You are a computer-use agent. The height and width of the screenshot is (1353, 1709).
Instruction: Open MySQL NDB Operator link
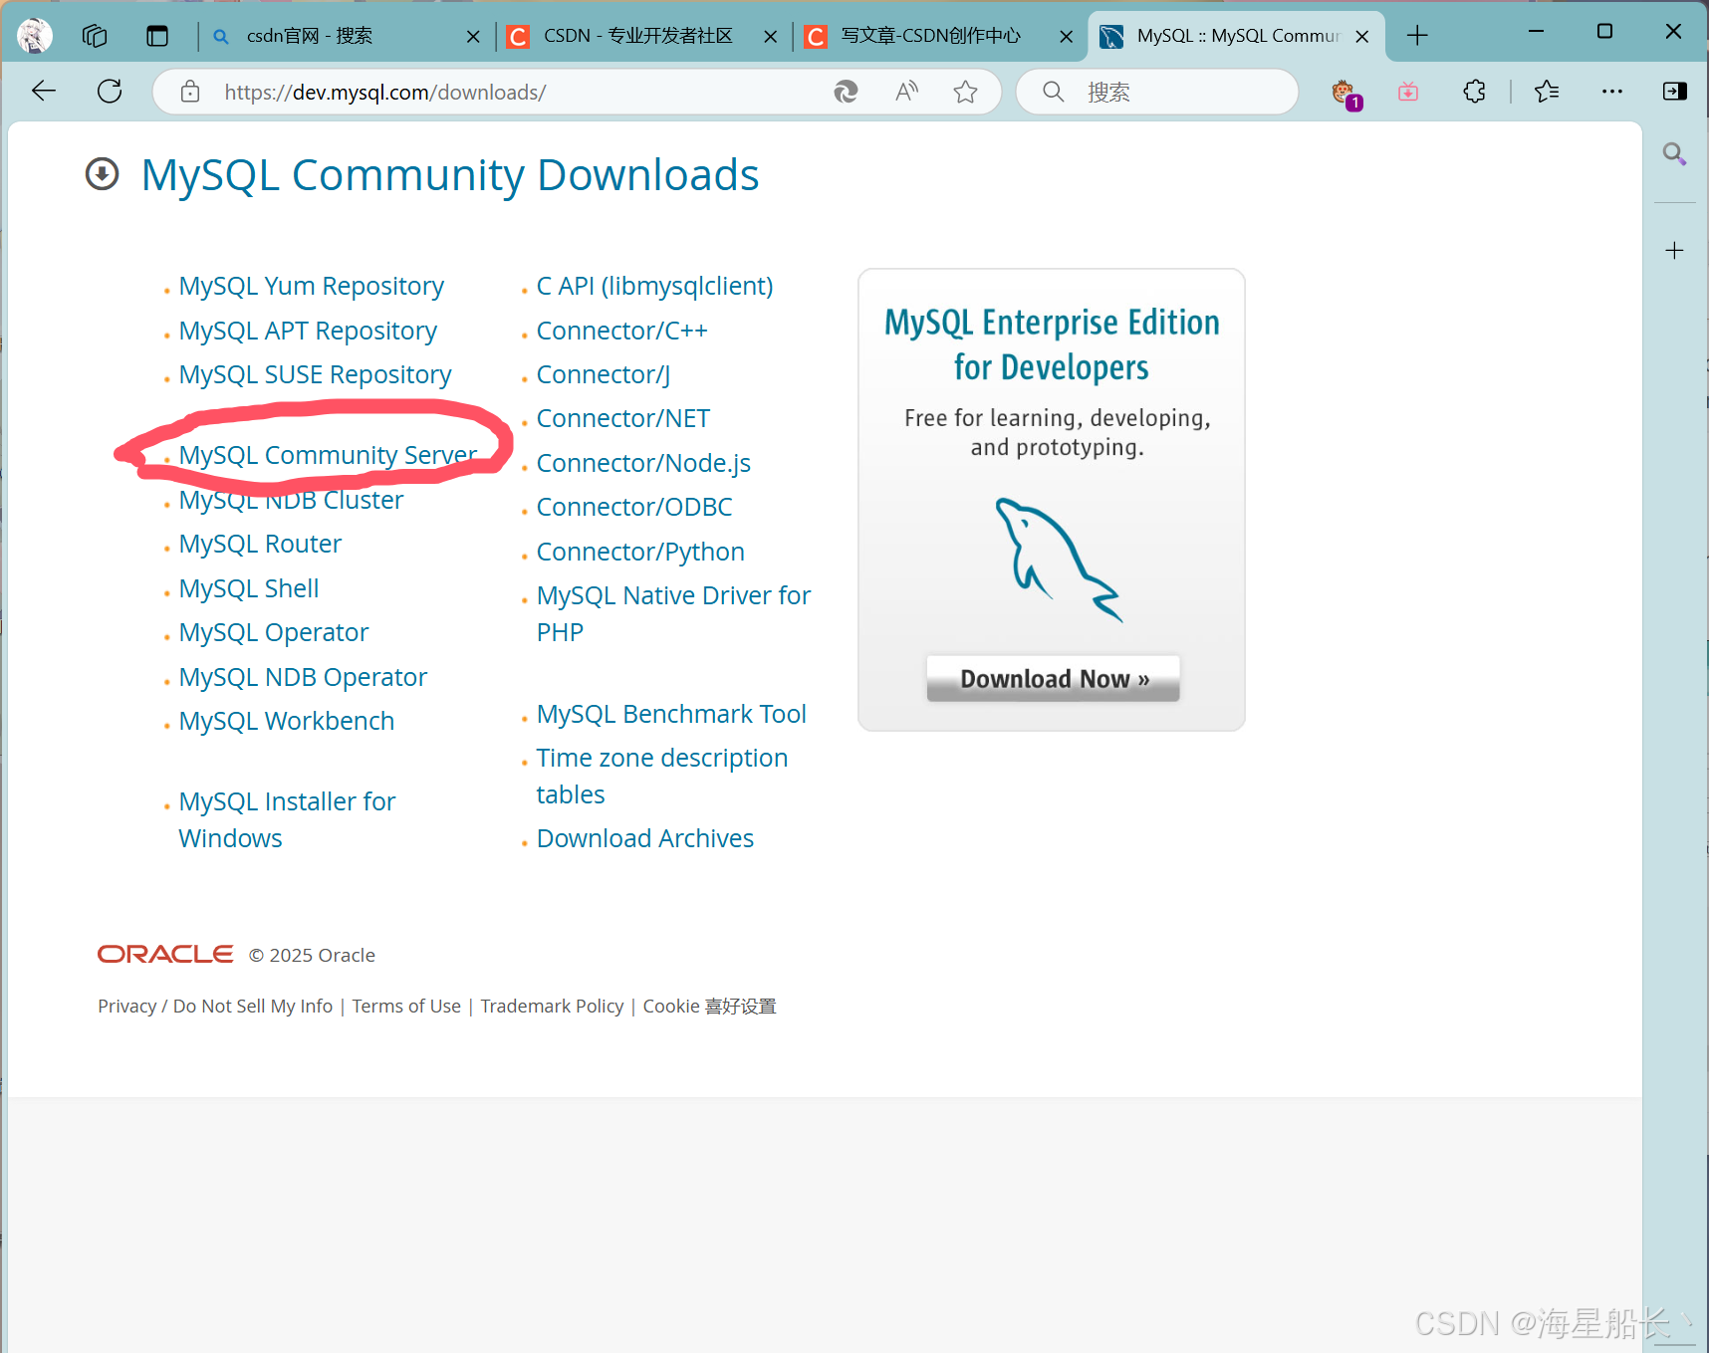pyautogui.click(x=303, y=677)
